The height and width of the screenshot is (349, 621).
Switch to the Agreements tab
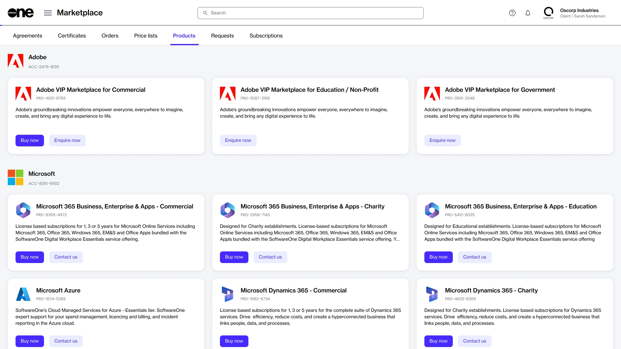[27, 36]
